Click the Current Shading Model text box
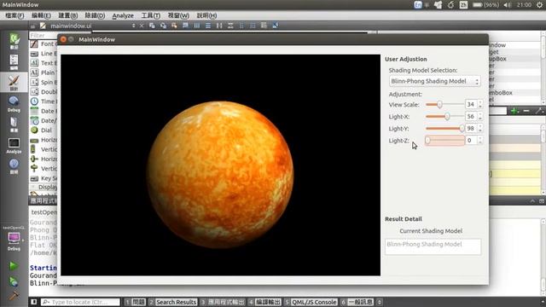The image size is (546, 307). (433, 246)
